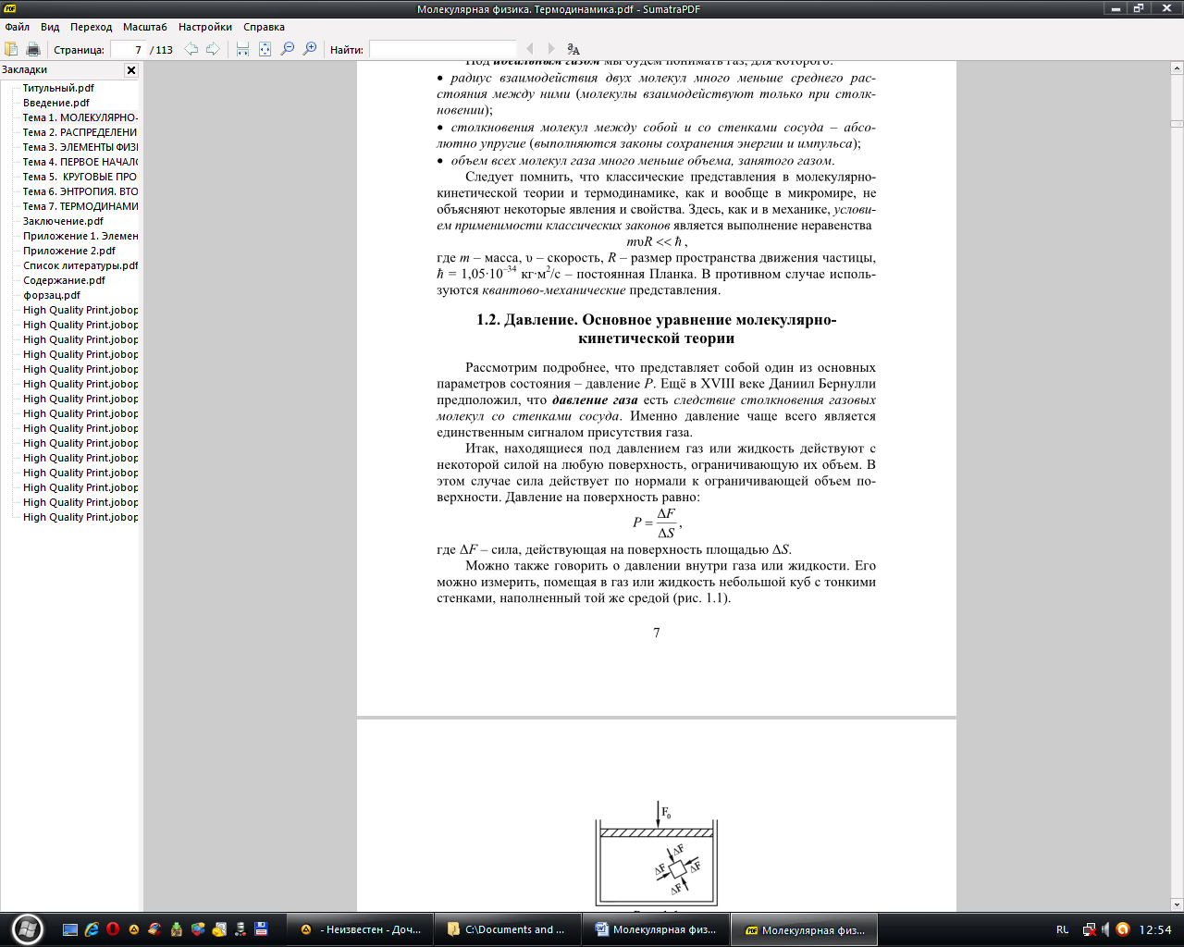The width and height of the screenshot is (1184, 947).
Task: Click the page number input field
Action: (128, 49)
